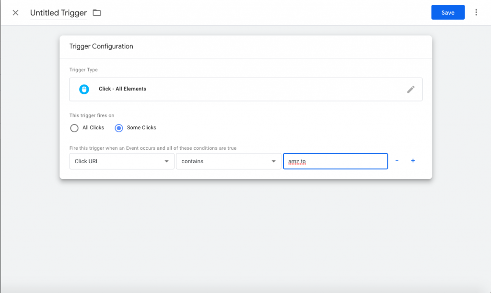Screen dimensions: 491x293
Task: Click the 'This trigger fires on' label
Action: 92,115
